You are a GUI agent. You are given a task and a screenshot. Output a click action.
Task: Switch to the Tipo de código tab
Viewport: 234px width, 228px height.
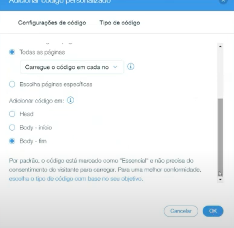pos(120,23)
